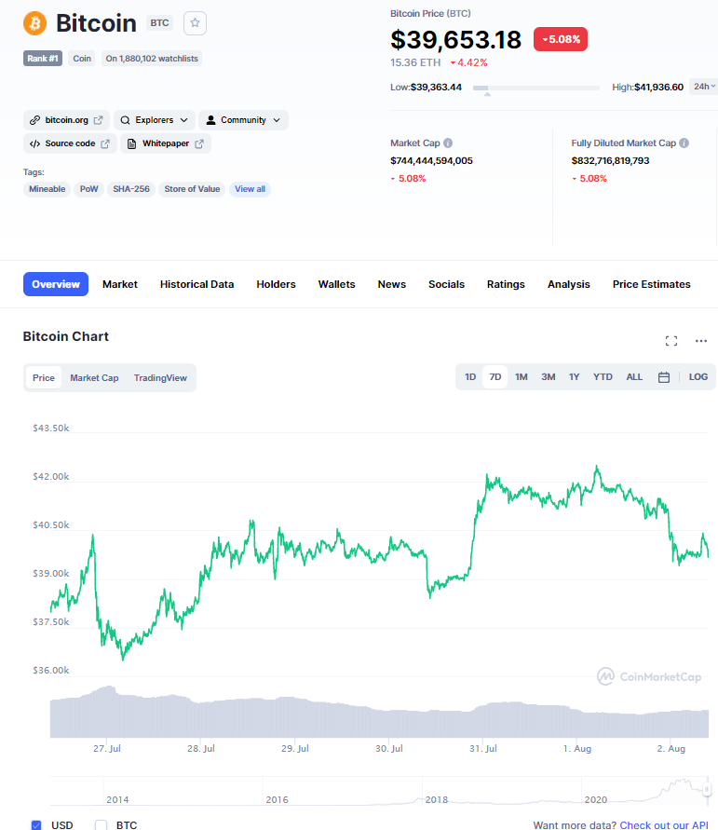The height and width of the screenshot is (830, 718).
Task: Select the Market Cap chart view
Action: tap(94, 378)
